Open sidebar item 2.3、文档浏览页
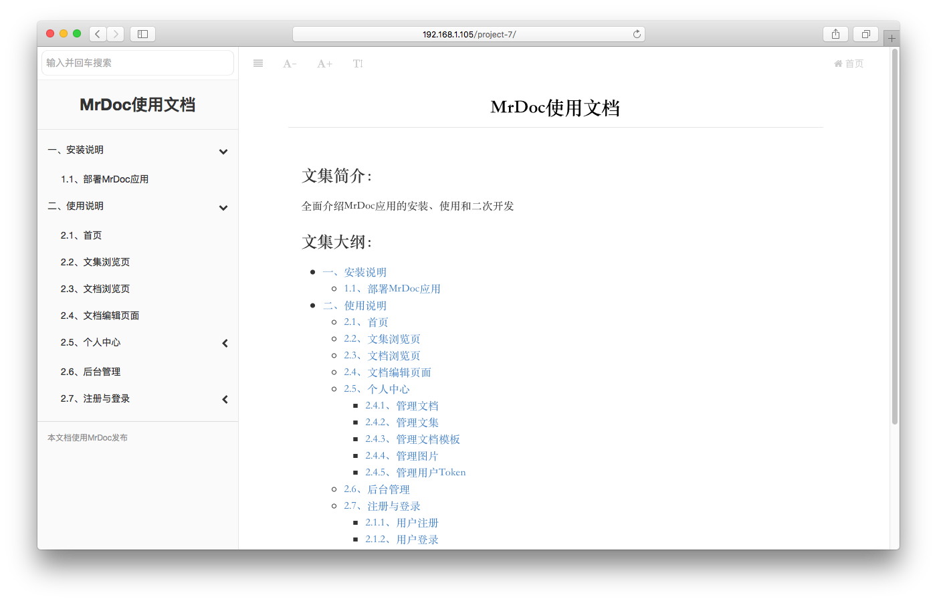The width and height of the screenshot is (937, 603). pos(95,289)
